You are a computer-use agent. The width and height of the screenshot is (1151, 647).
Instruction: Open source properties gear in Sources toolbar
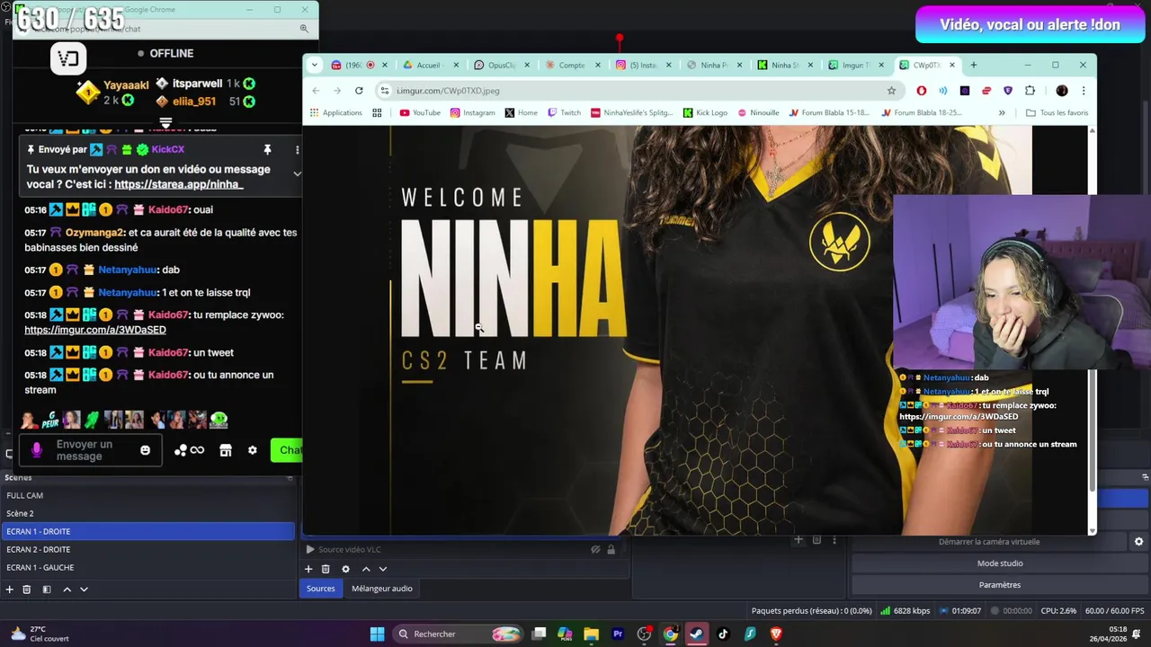click(x=345, y=569)
